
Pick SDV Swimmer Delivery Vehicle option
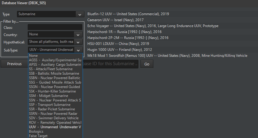(55, 118)
